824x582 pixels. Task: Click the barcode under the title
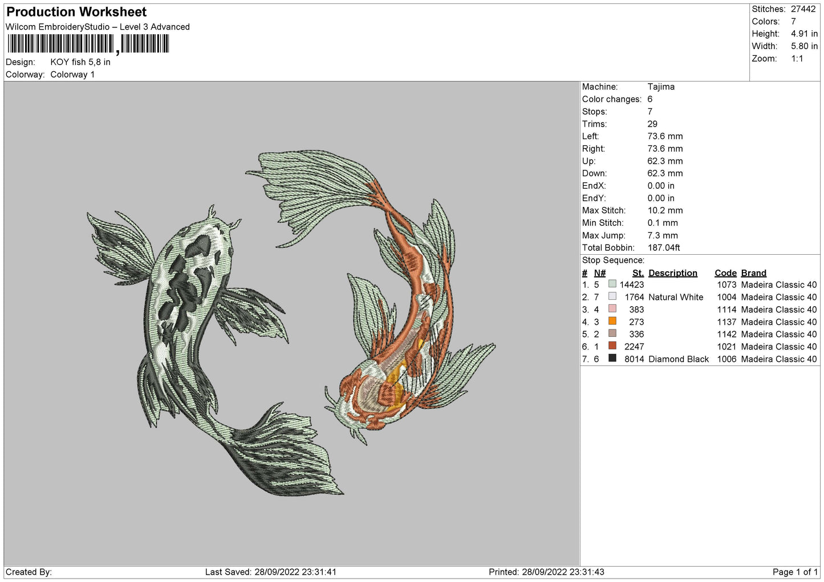(x=88, y=44)
